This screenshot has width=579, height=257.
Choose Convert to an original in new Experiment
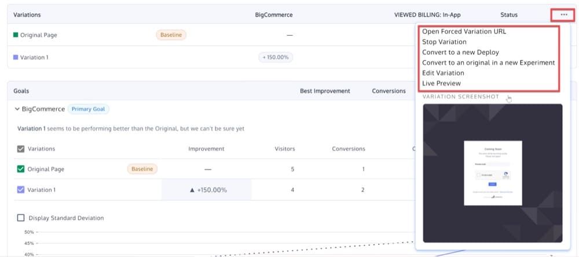(488, 63)
